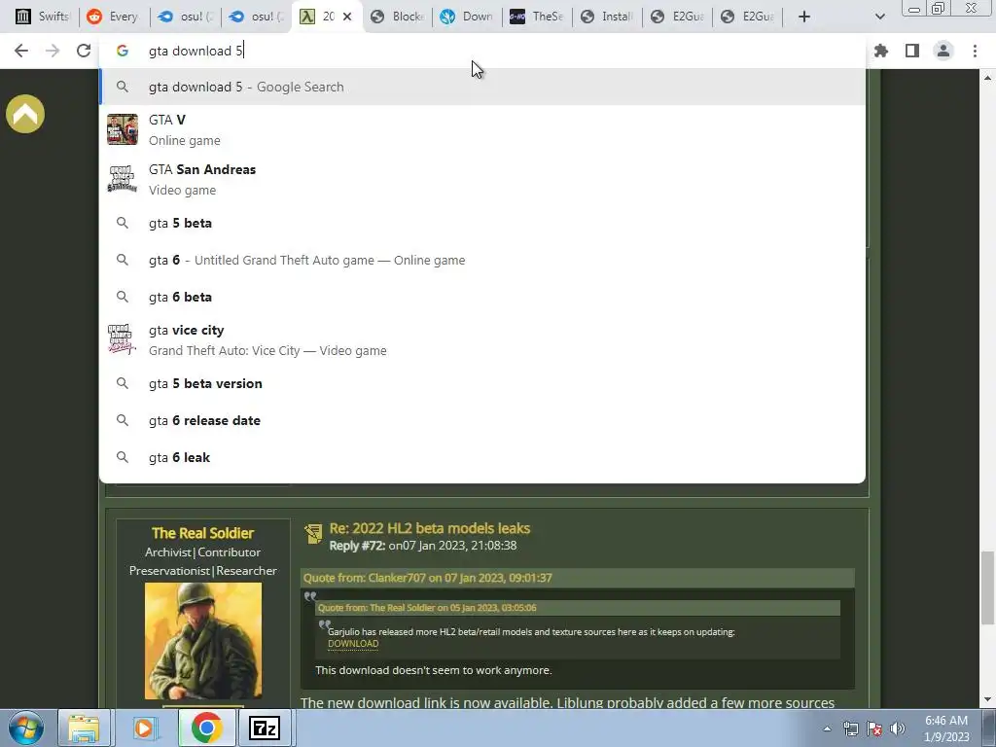Toggle the browser side panel icon
This screenshot has height=747, width=996.
click(x=912, y=51)
